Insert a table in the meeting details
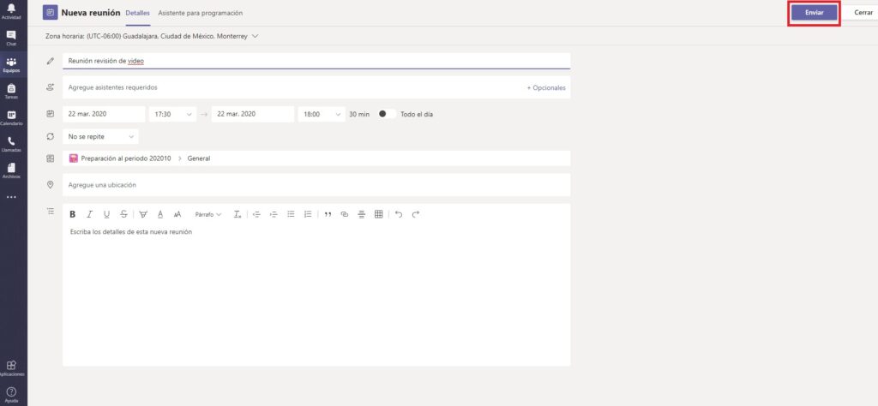 pyautogui.click(x=378, y=214)
